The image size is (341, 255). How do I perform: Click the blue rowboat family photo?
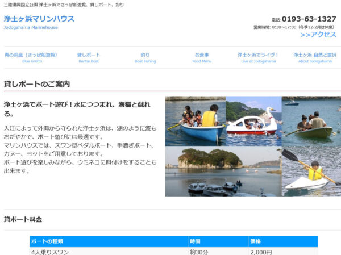(x=196, y=121)
